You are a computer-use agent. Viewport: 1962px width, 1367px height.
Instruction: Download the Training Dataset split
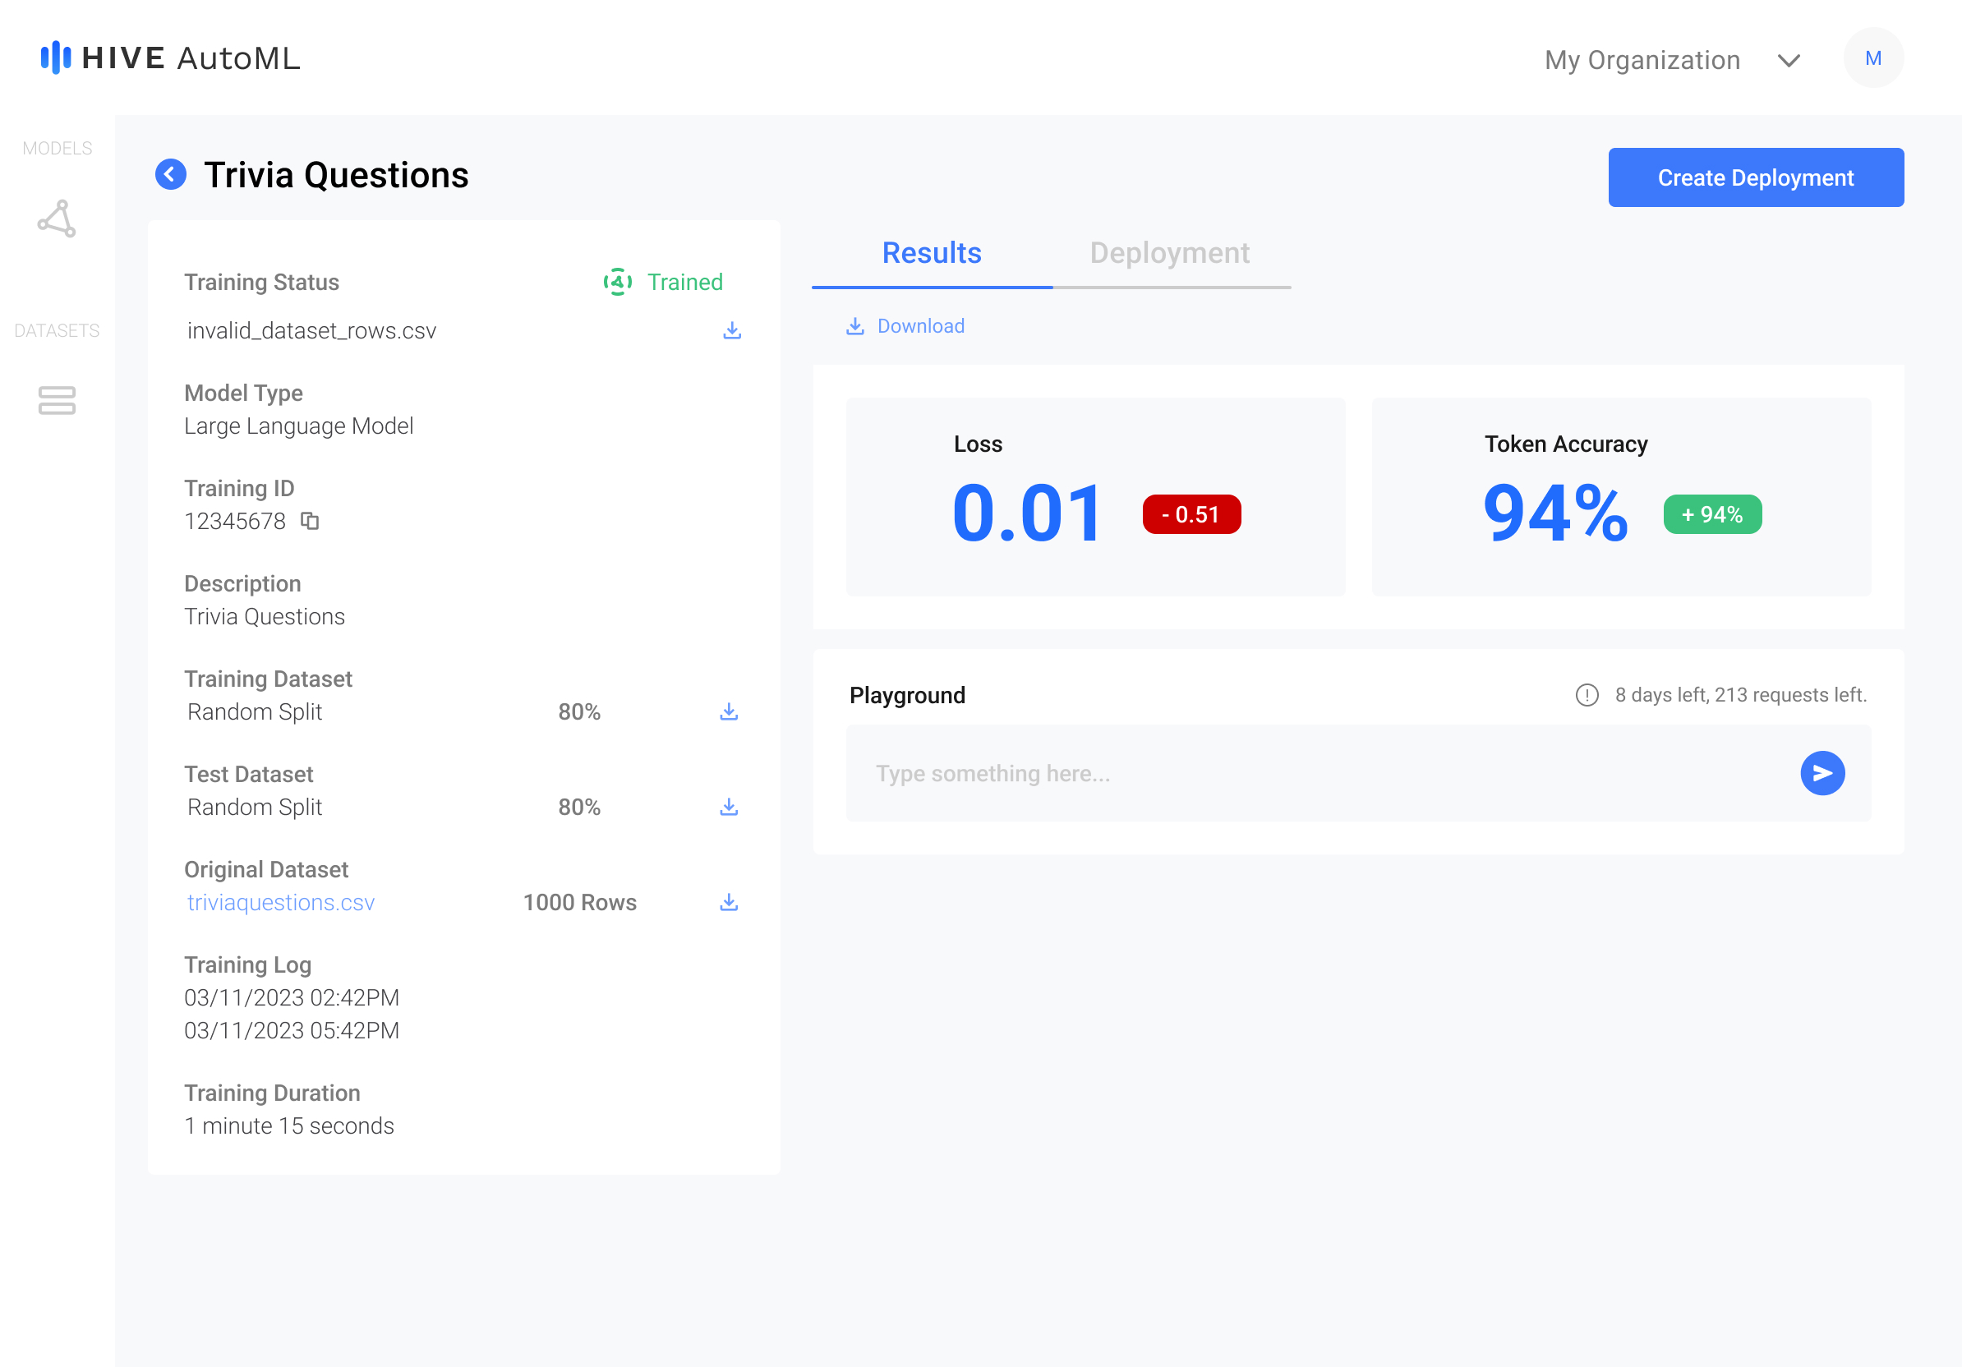tap(728, 711)
